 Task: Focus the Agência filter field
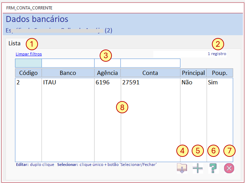coord(107,63)
